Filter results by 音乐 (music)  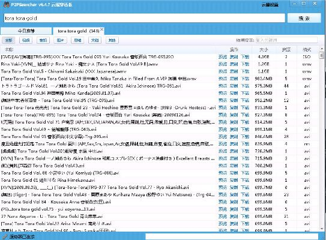tap(43, 40)
